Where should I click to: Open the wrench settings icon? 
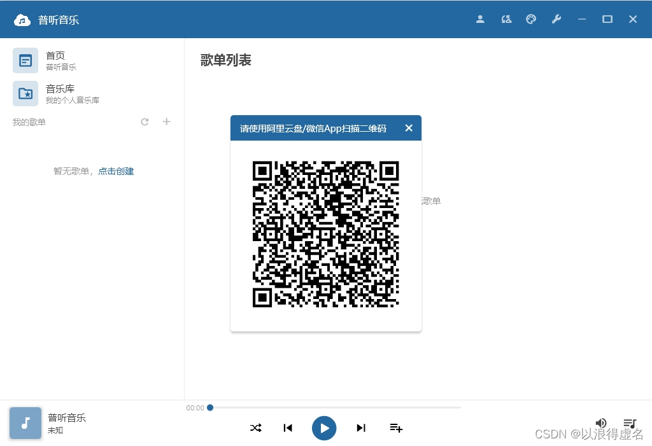tap(556, 19)
